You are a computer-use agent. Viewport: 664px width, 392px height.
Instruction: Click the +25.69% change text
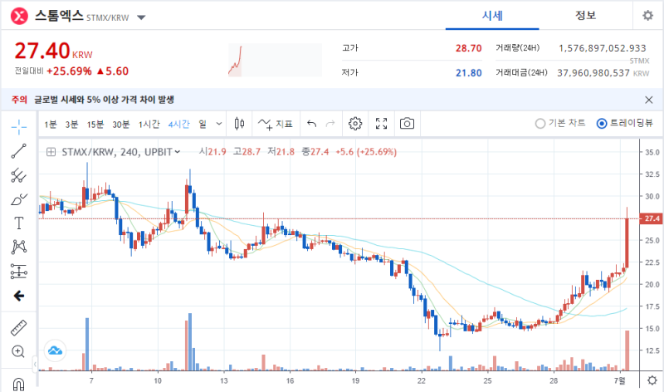tap(69, 71)
